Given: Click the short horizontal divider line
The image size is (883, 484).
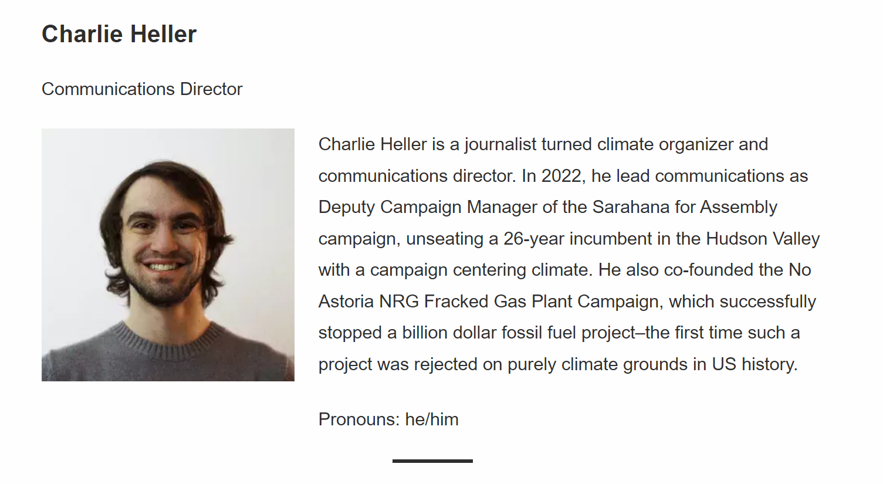Looking at the screenshot, I should coord(432,461).
